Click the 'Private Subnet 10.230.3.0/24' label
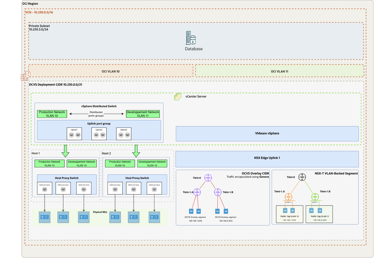The height and width of the screenshot is (259, 375). click(39, 28)
